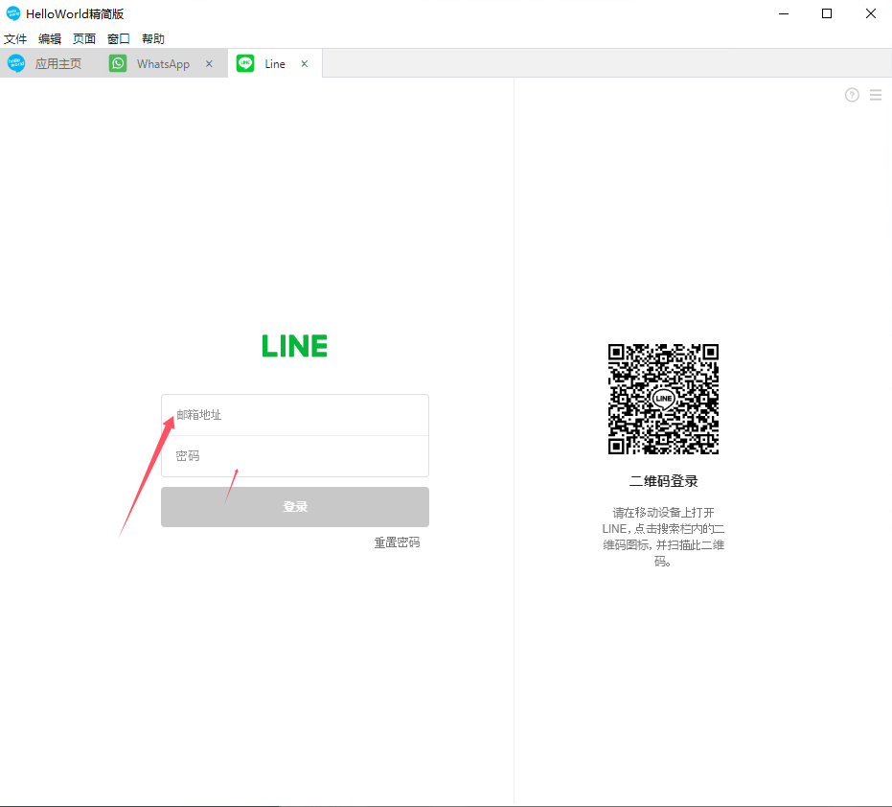Click the Line tab green icon
Image resolution: width=892 pixels, height=807 pixels.
(245, 63)
